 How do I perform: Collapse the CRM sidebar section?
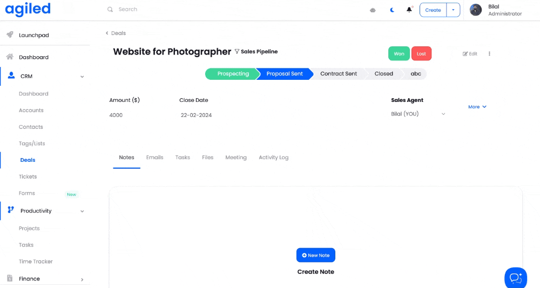[82, 77]
